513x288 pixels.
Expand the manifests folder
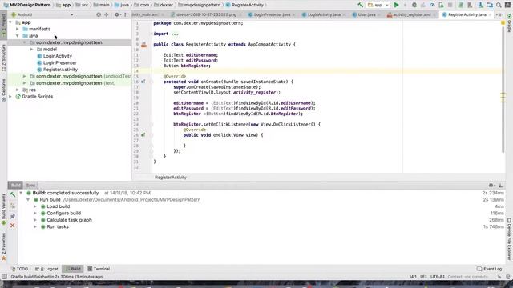[18, 29]
